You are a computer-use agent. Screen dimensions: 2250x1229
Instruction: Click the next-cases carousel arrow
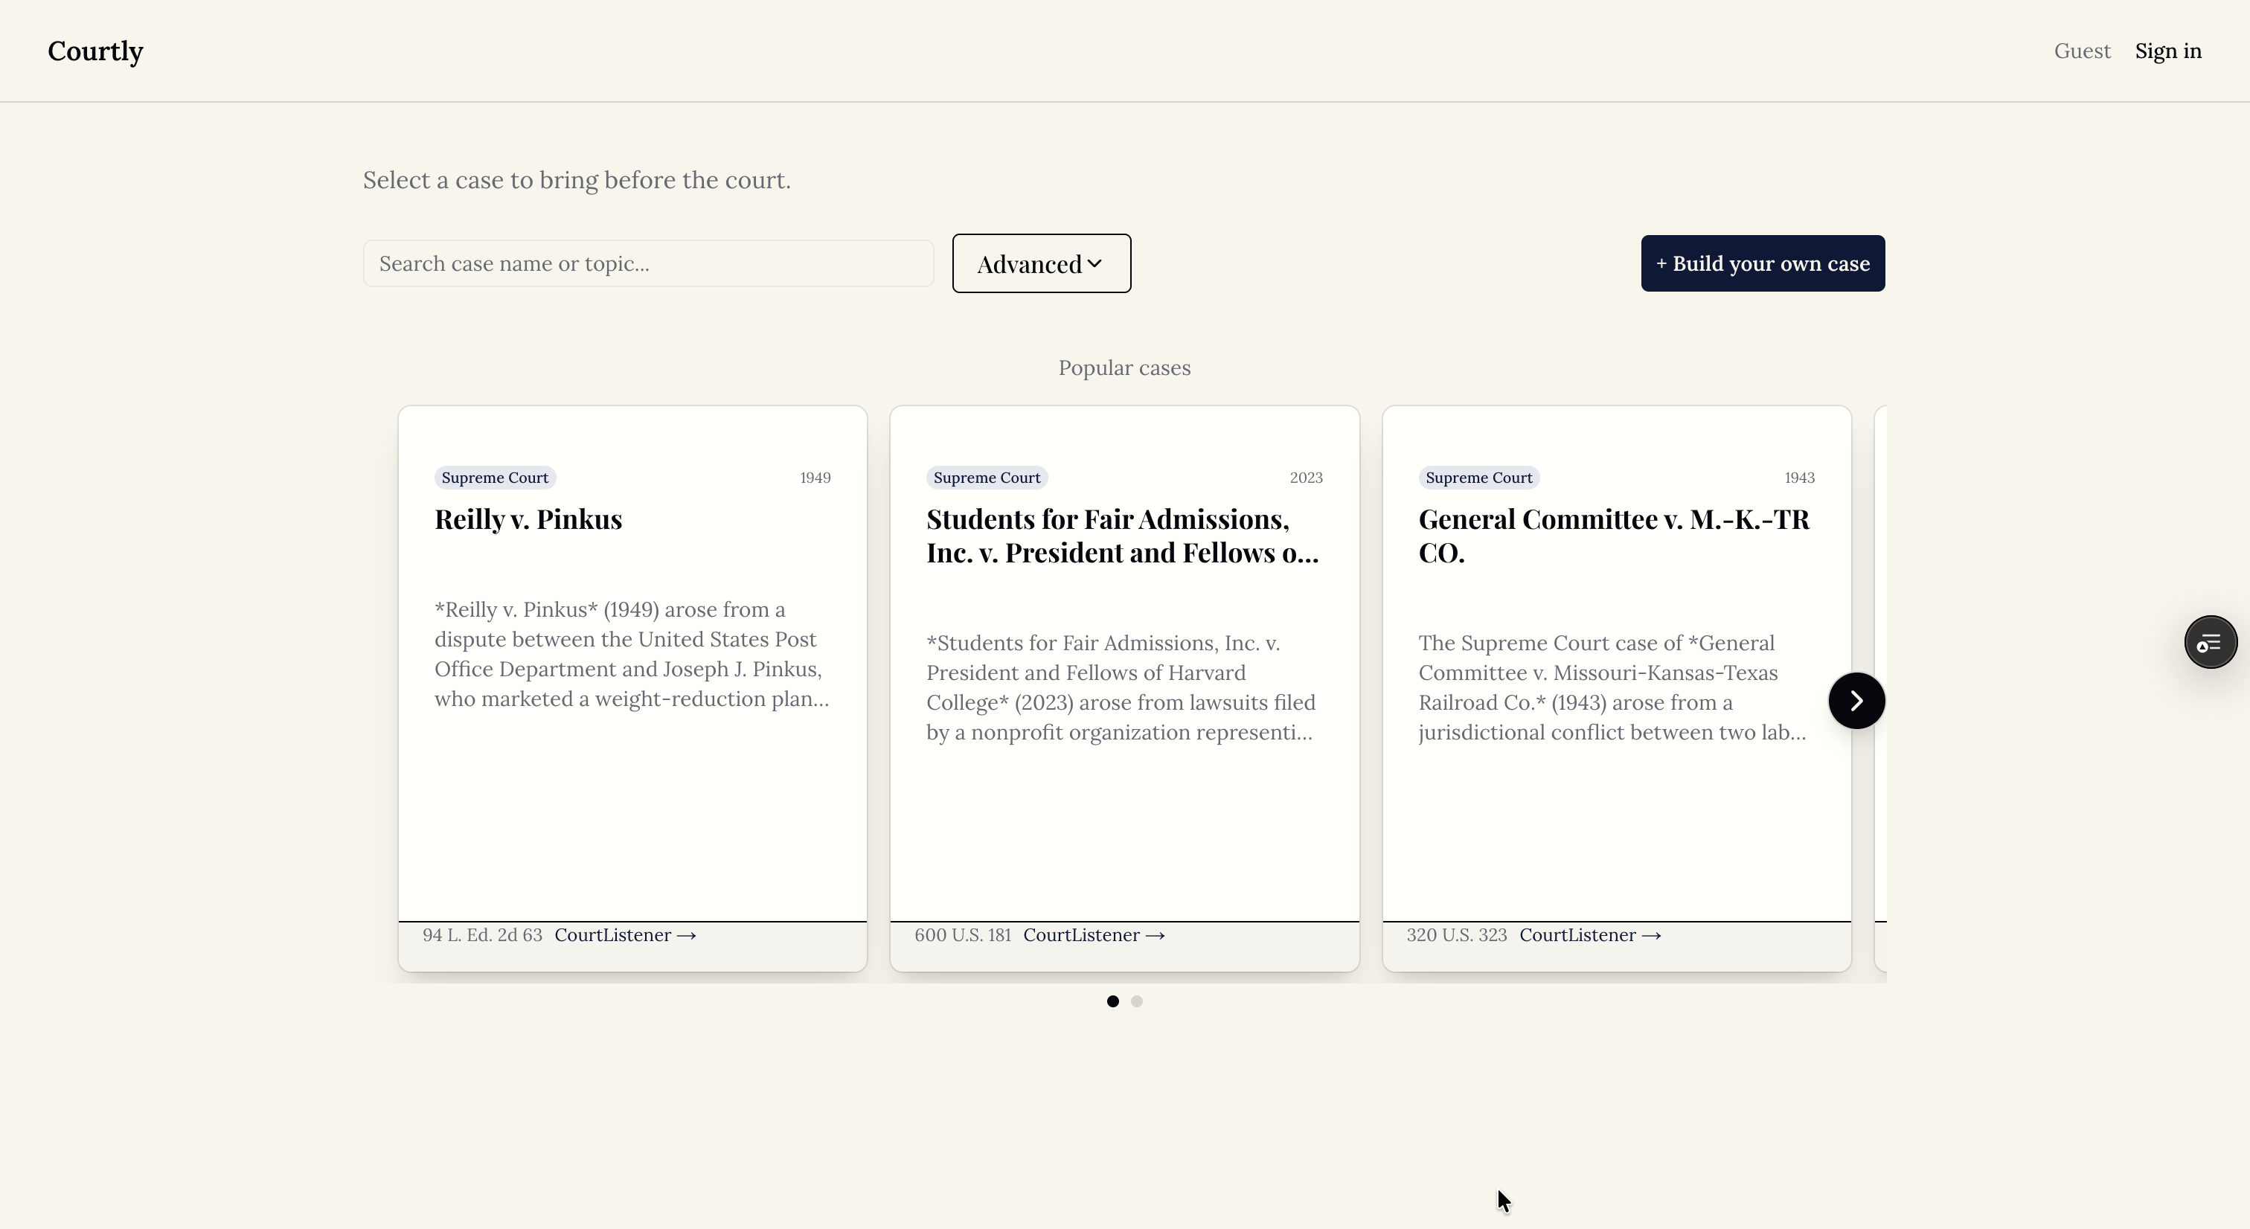pyautogui.click(x=1856, y=701)
